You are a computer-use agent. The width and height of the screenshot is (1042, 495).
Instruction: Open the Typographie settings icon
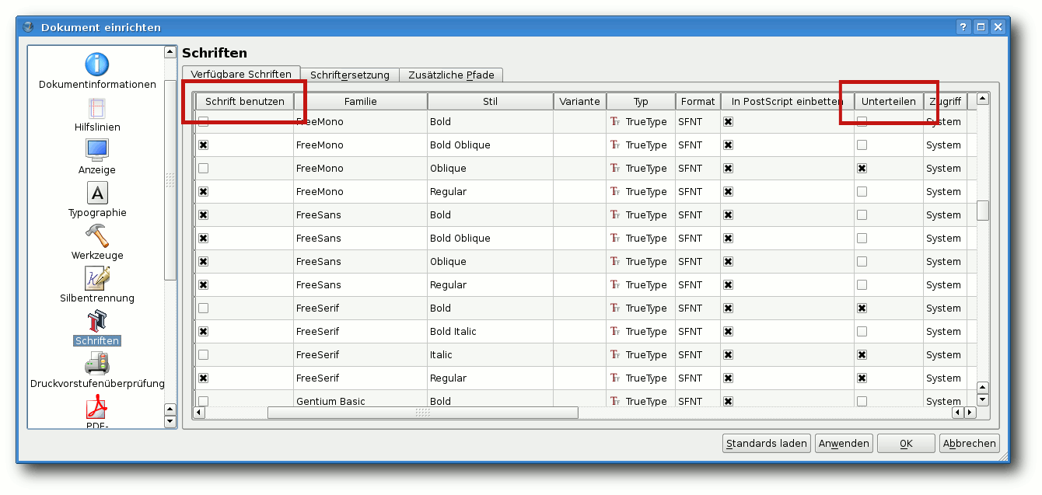pyautogui.click(x=97, y=193)
